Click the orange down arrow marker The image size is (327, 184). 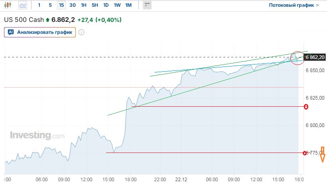coord(323,155)
